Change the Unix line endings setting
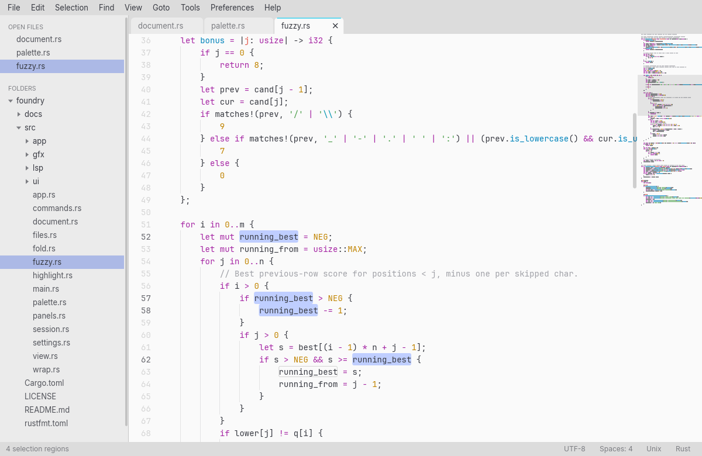702x456 pixels. pos(654,449)
